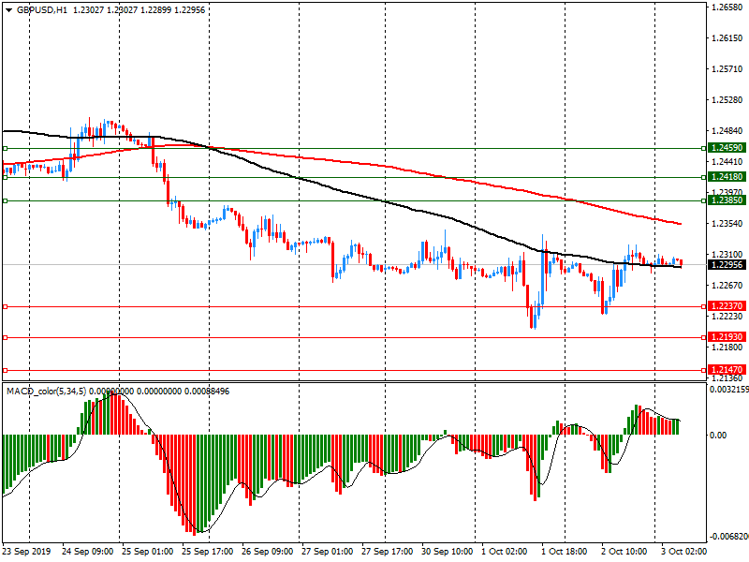Viewport: 749px width, 562px height.
Task: Click the 1.24840 price axis value
Action: [727, 131]
